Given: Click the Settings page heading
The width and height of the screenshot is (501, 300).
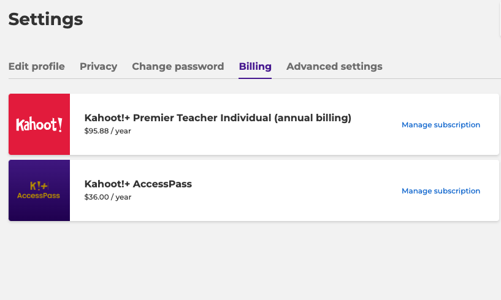Looking at the screenshot, I should pyautogui.click(x=46, y=19).
